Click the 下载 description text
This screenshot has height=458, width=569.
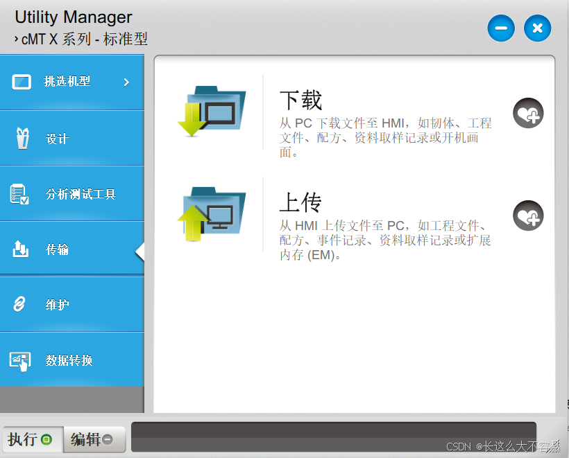[x=385, y=138]
